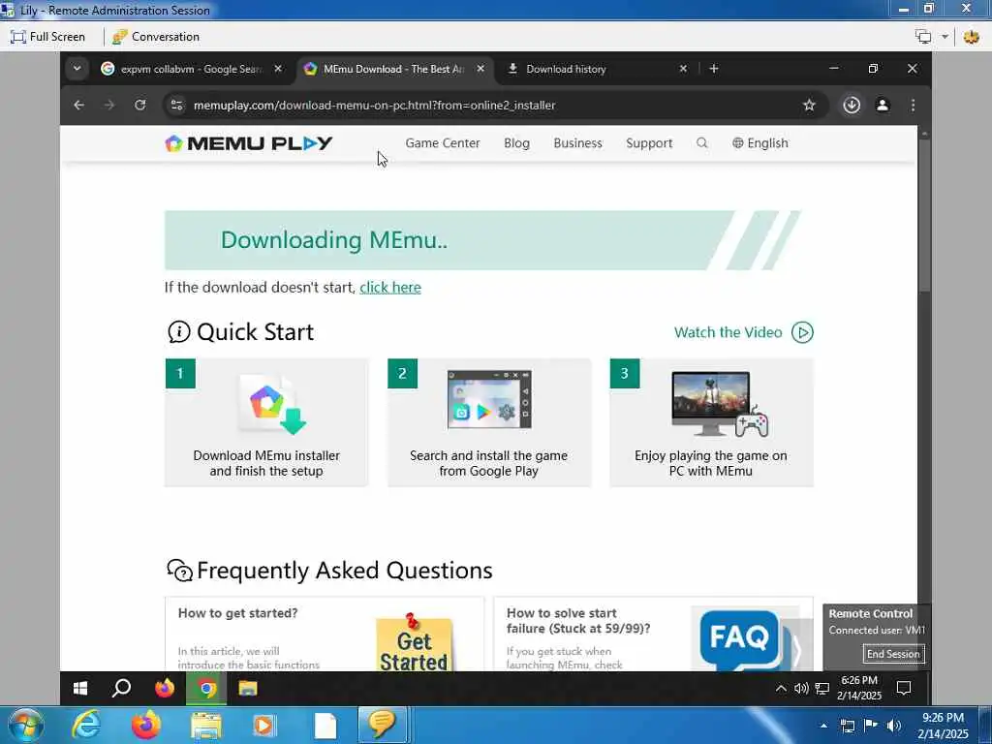The image size is (992, 744).
Task: Launch Internet Explorer from host taskbar
Action: tap(85, 726)
